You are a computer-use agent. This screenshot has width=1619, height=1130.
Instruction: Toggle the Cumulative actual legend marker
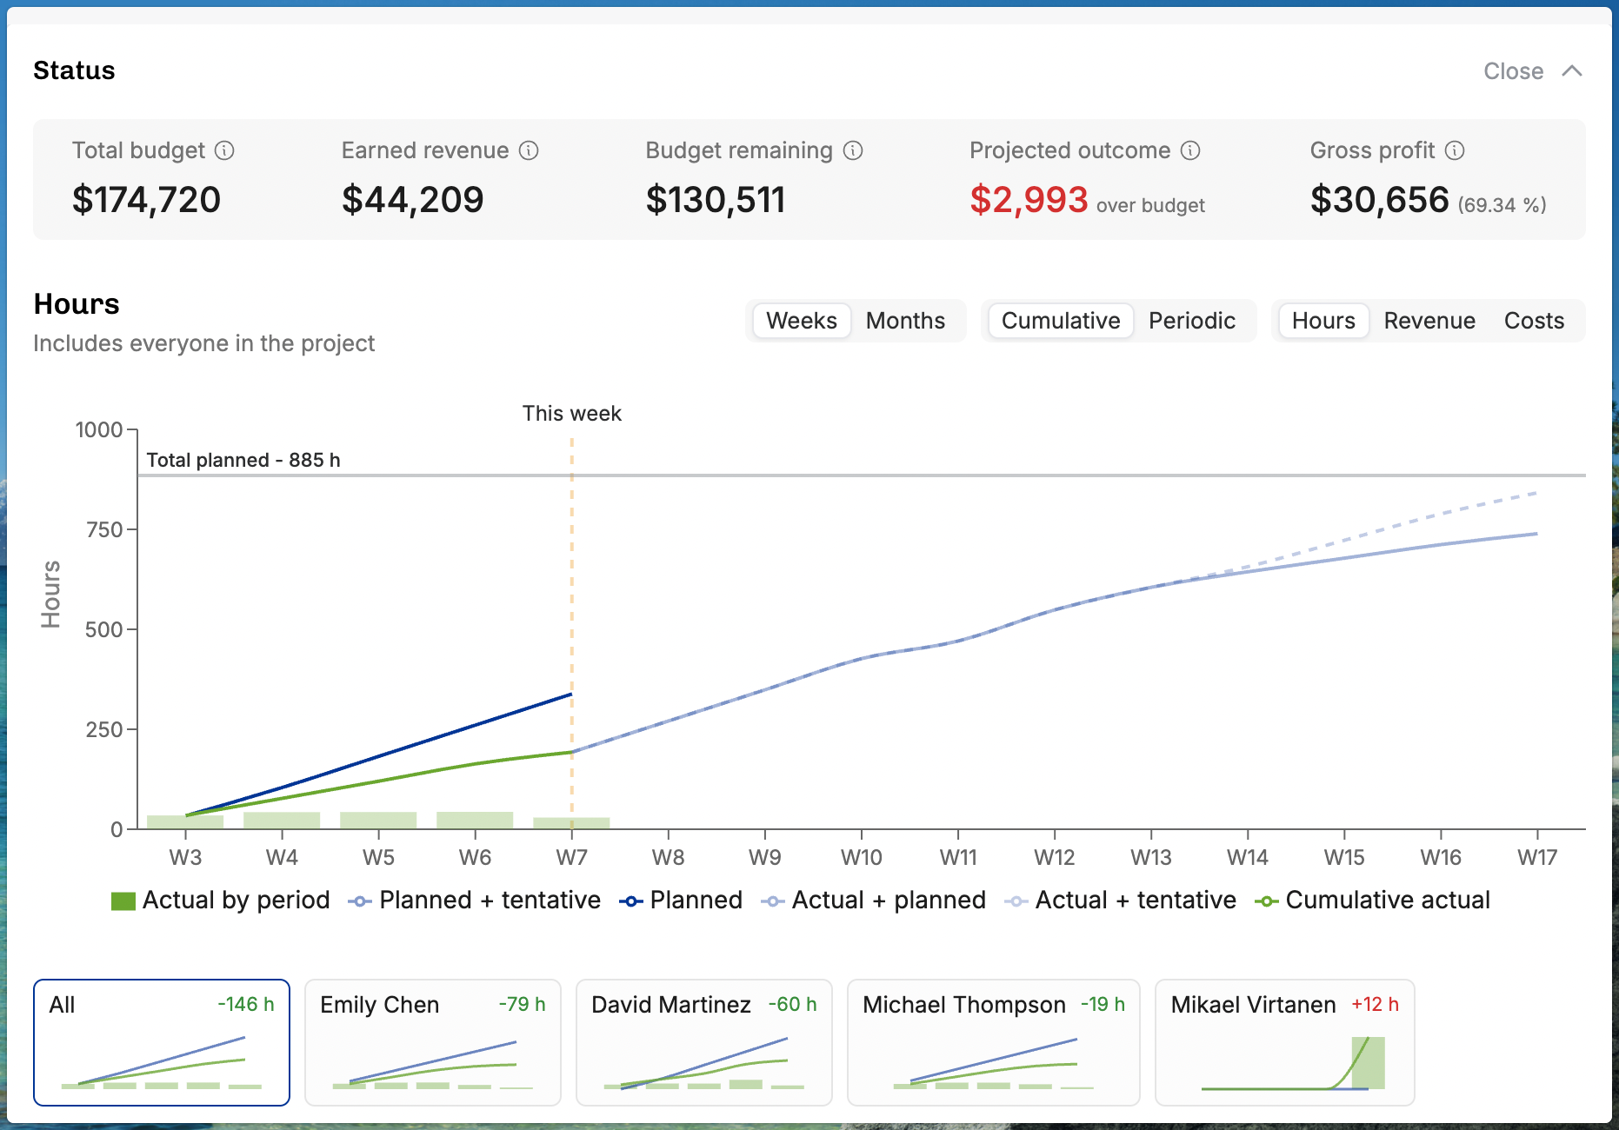[1267, 901]
